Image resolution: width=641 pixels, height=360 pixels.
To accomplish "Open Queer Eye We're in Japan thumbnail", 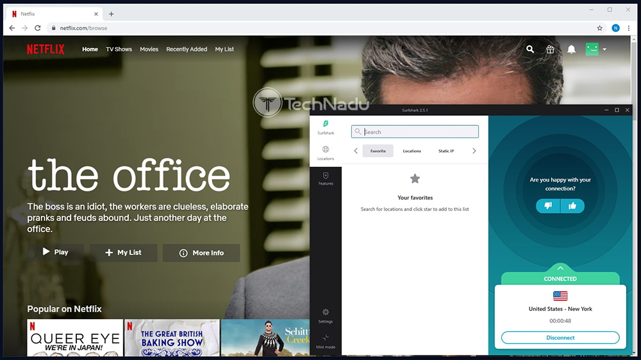I will 75,338.
